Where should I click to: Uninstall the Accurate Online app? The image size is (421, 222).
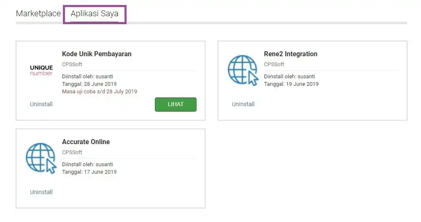pos(41,192)
